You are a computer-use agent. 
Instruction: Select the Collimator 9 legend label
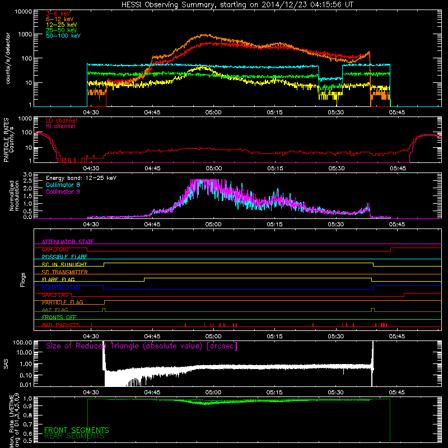click(x=63, y=192)
